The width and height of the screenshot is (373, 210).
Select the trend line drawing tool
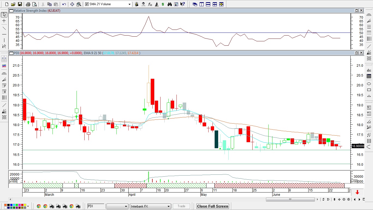(x=4, y=28)
